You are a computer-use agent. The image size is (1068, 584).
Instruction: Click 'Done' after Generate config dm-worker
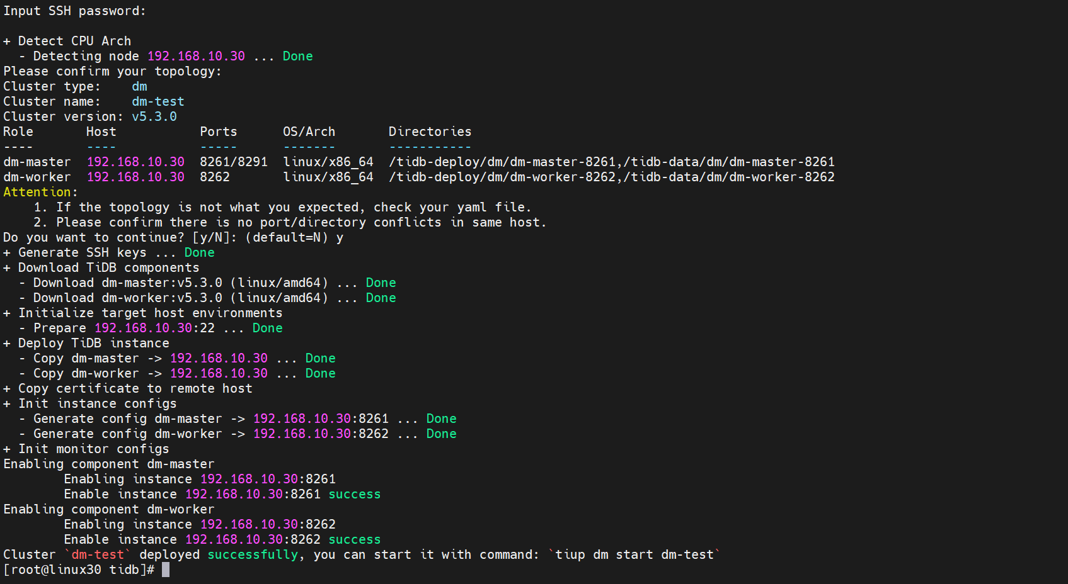point(441,434)
